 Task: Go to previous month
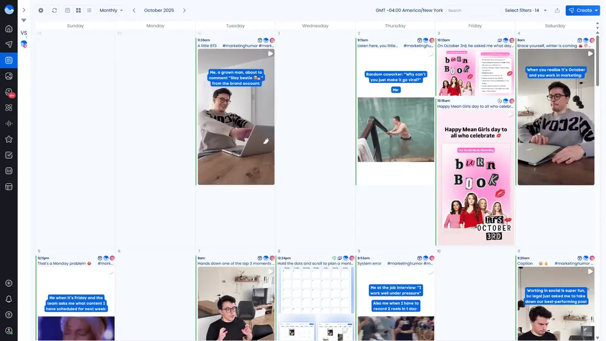pyautogui.click(x=134, y=10)
